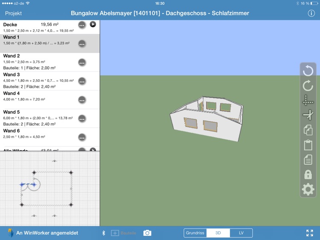Screen dimensions: 320x240
Task: Select the crossed-lines split tool
Action: pos(308,115)
